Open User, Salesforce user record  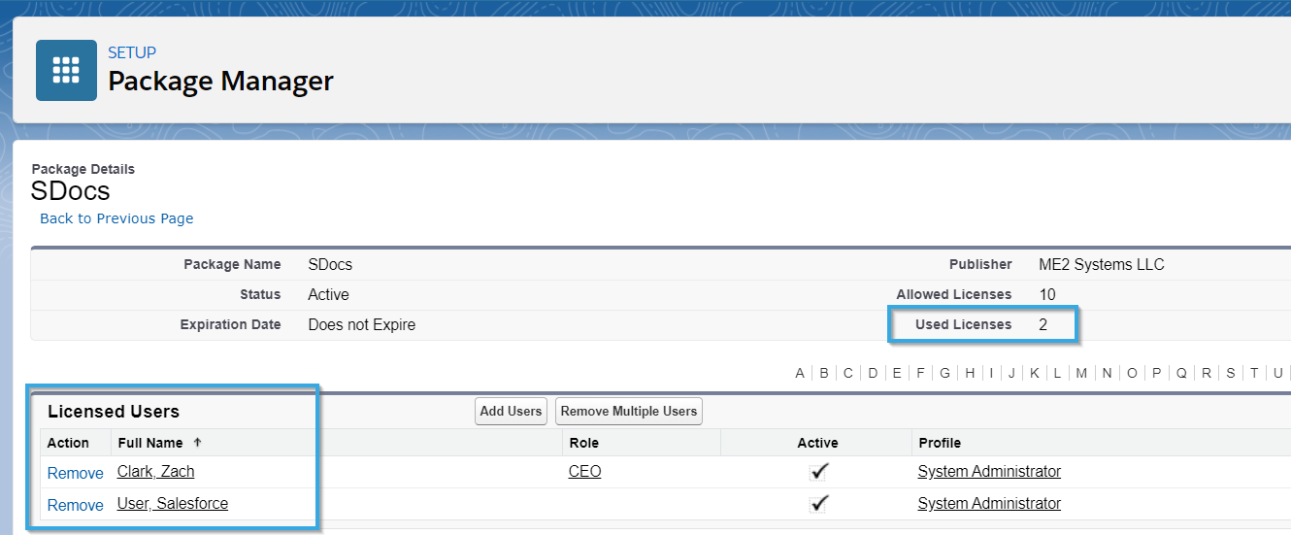tap(173, 504)
